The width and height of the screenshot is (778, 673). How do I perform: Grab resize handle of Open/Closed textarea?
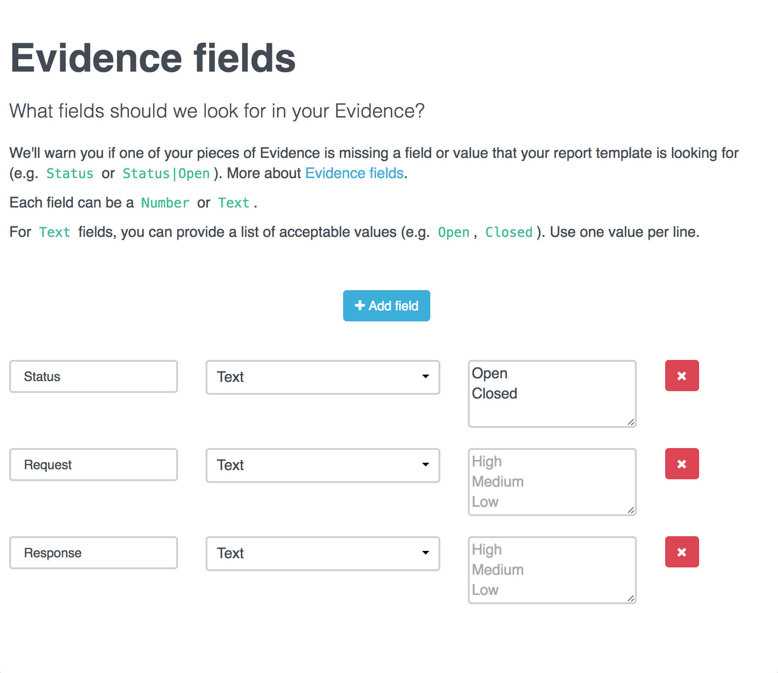pyautogui.click(x=631, y=422)
